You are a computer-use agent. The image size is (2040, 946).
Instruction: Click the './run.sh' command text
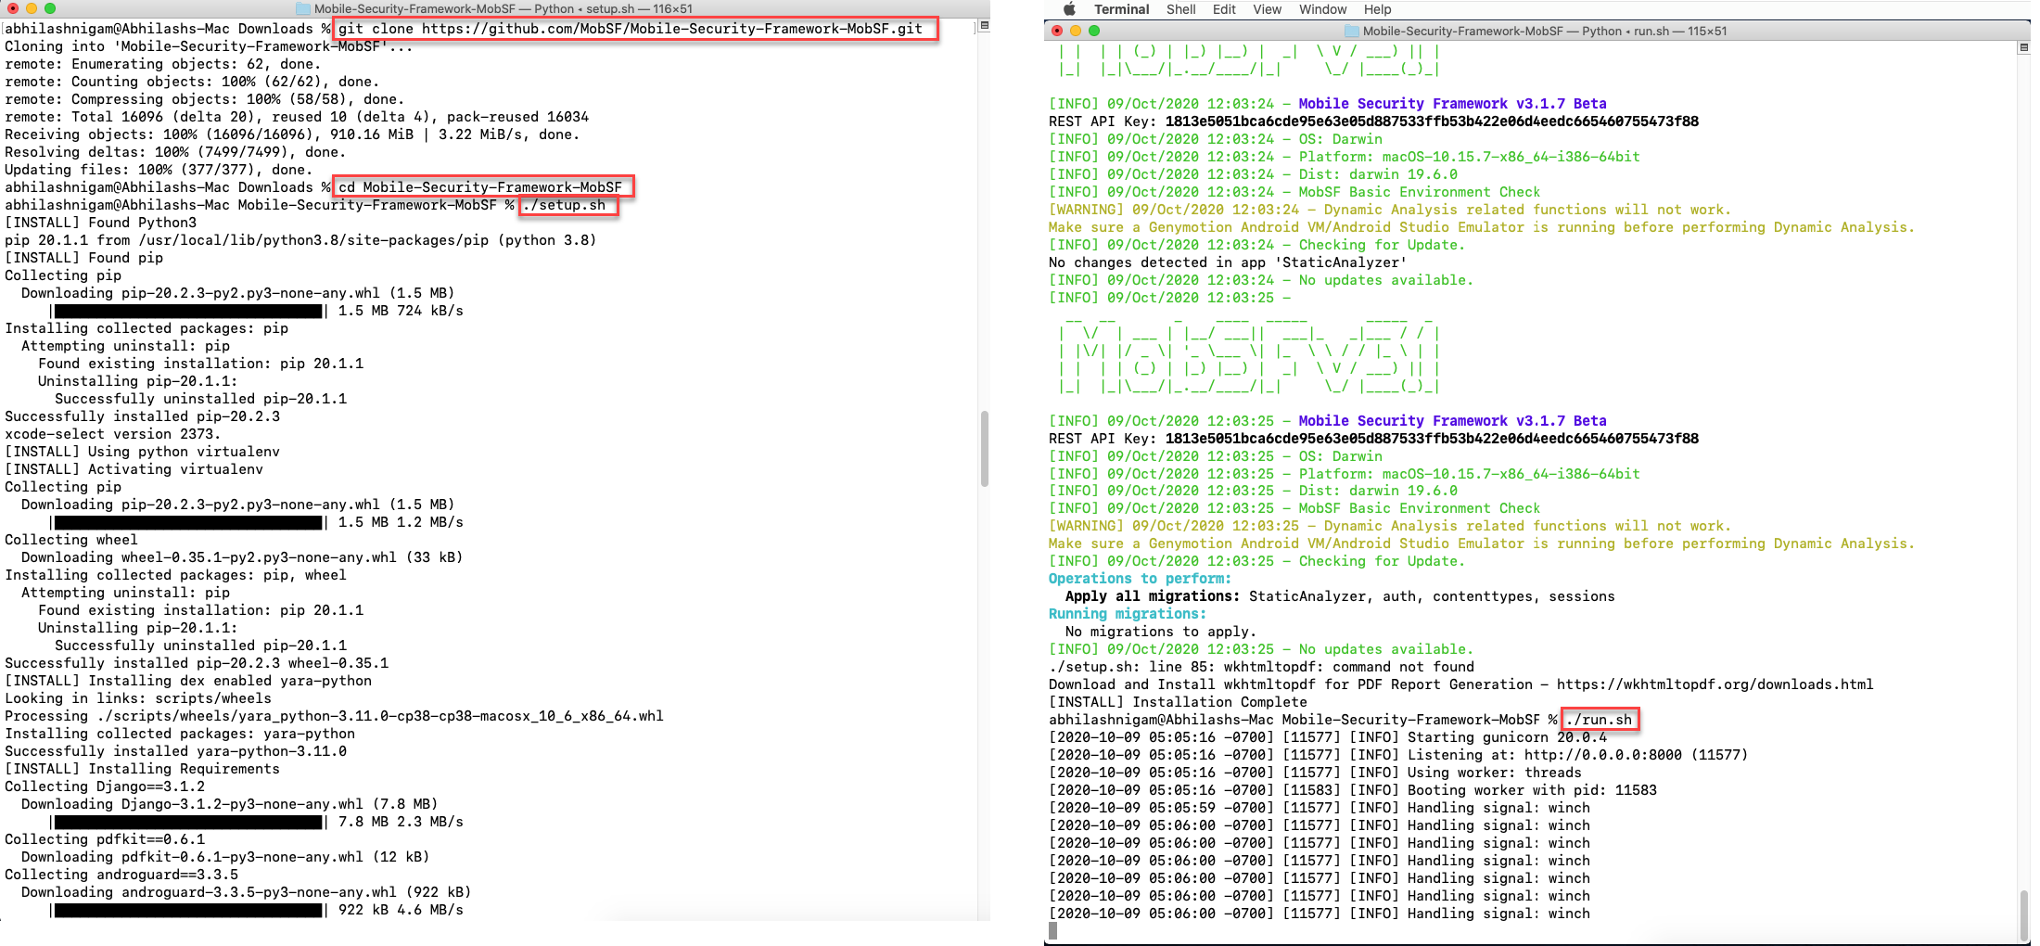coord(1599,720)
